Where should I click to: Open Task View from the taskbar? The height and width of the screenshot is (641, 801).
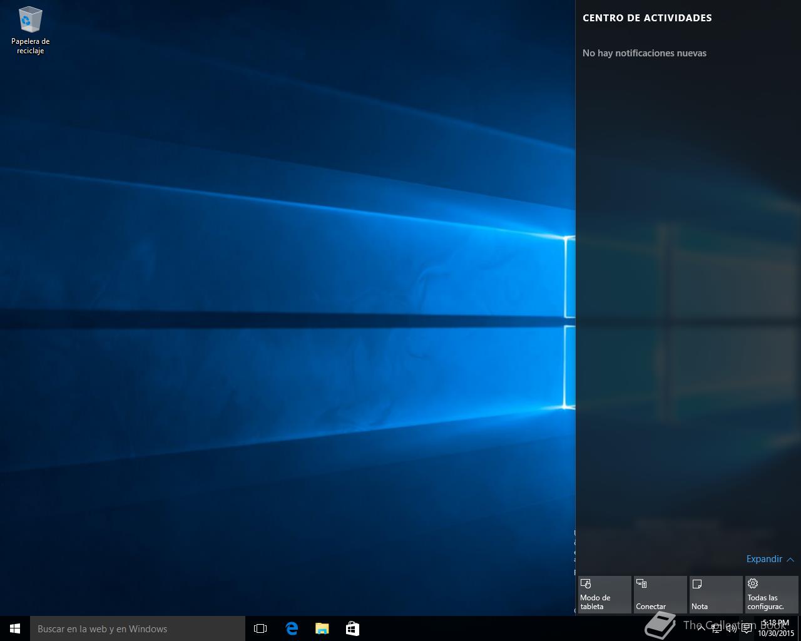(260, 628)
